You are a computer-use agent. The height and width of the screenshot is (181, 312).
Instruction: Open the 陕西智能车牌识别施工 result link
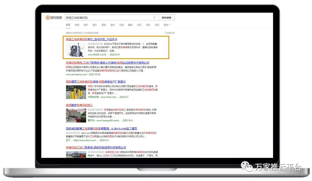point(79,105)
